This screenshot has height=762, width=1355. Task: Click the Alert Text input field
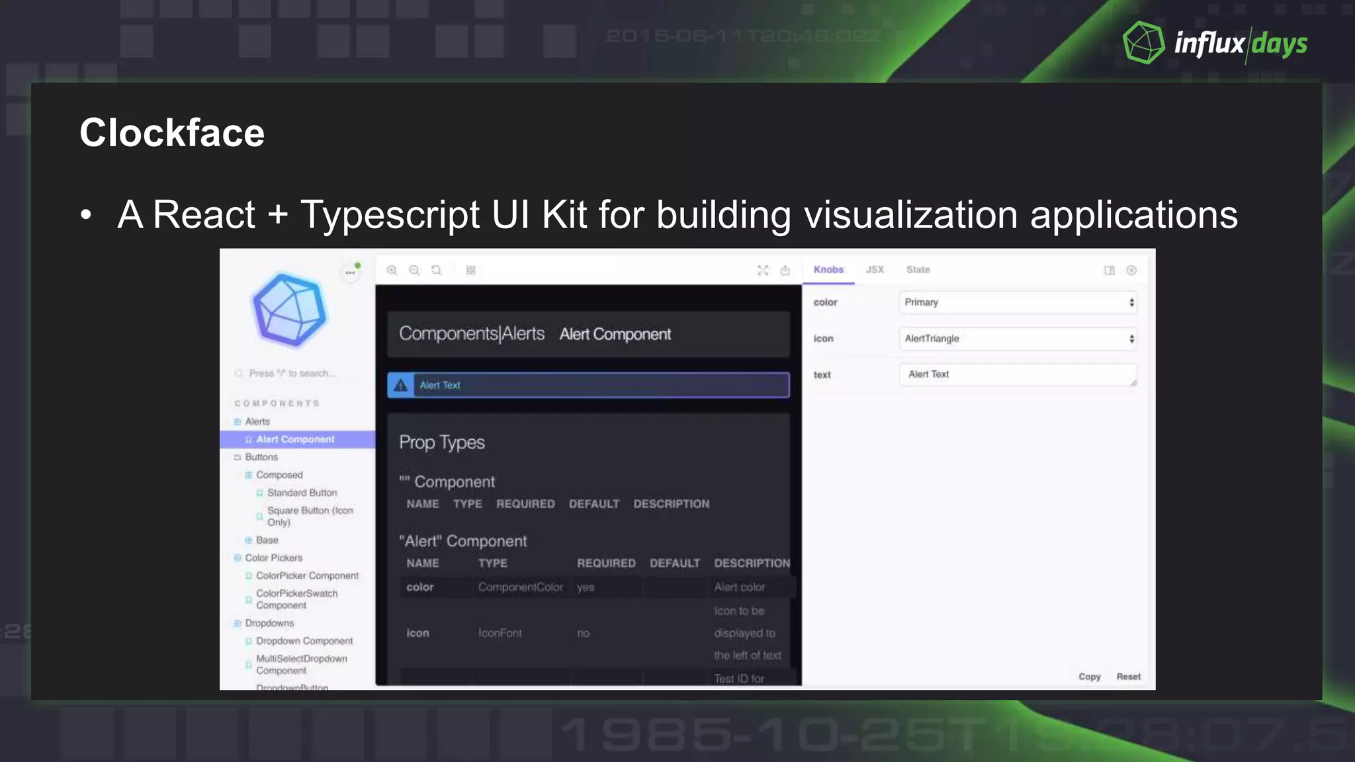coord(1018,374)
